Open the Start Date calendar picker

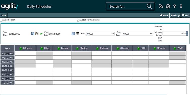37,34
